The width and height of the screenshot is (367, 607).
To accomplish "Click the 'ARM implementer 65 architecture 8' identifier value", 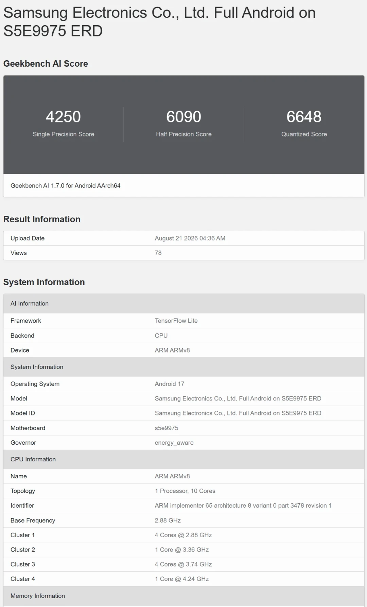I will point(243,506).
